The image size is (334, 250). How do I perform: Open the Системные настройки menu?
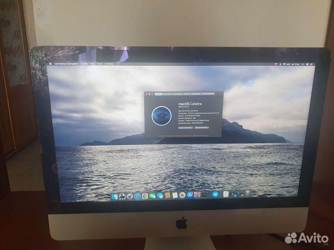click(66, 63)
